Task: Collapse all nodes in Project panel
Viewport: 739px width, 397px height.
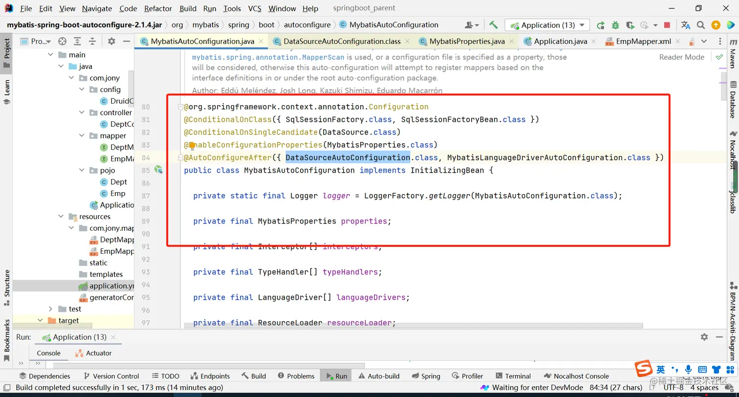Action: tap(92, 41)
